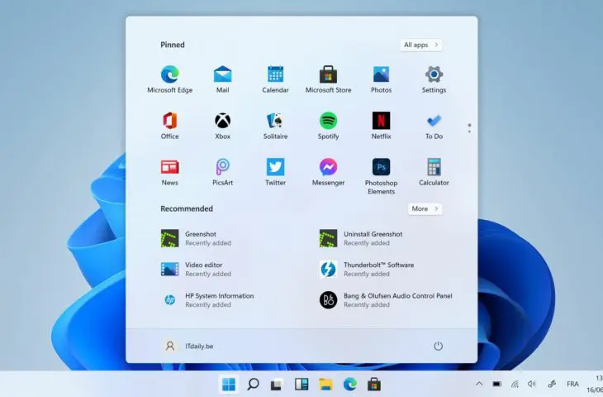The height and width of the screenshot is (397, 603).
Task: Open Photoshop Elements
Action: click(381, 176)
